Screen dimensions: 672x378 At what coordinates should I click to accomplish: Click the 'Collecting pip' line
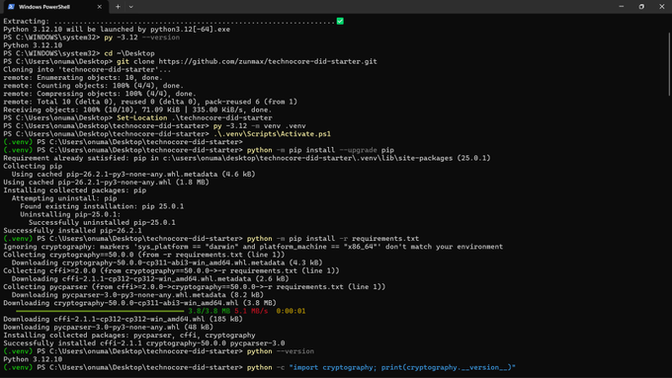coord(33,166)
